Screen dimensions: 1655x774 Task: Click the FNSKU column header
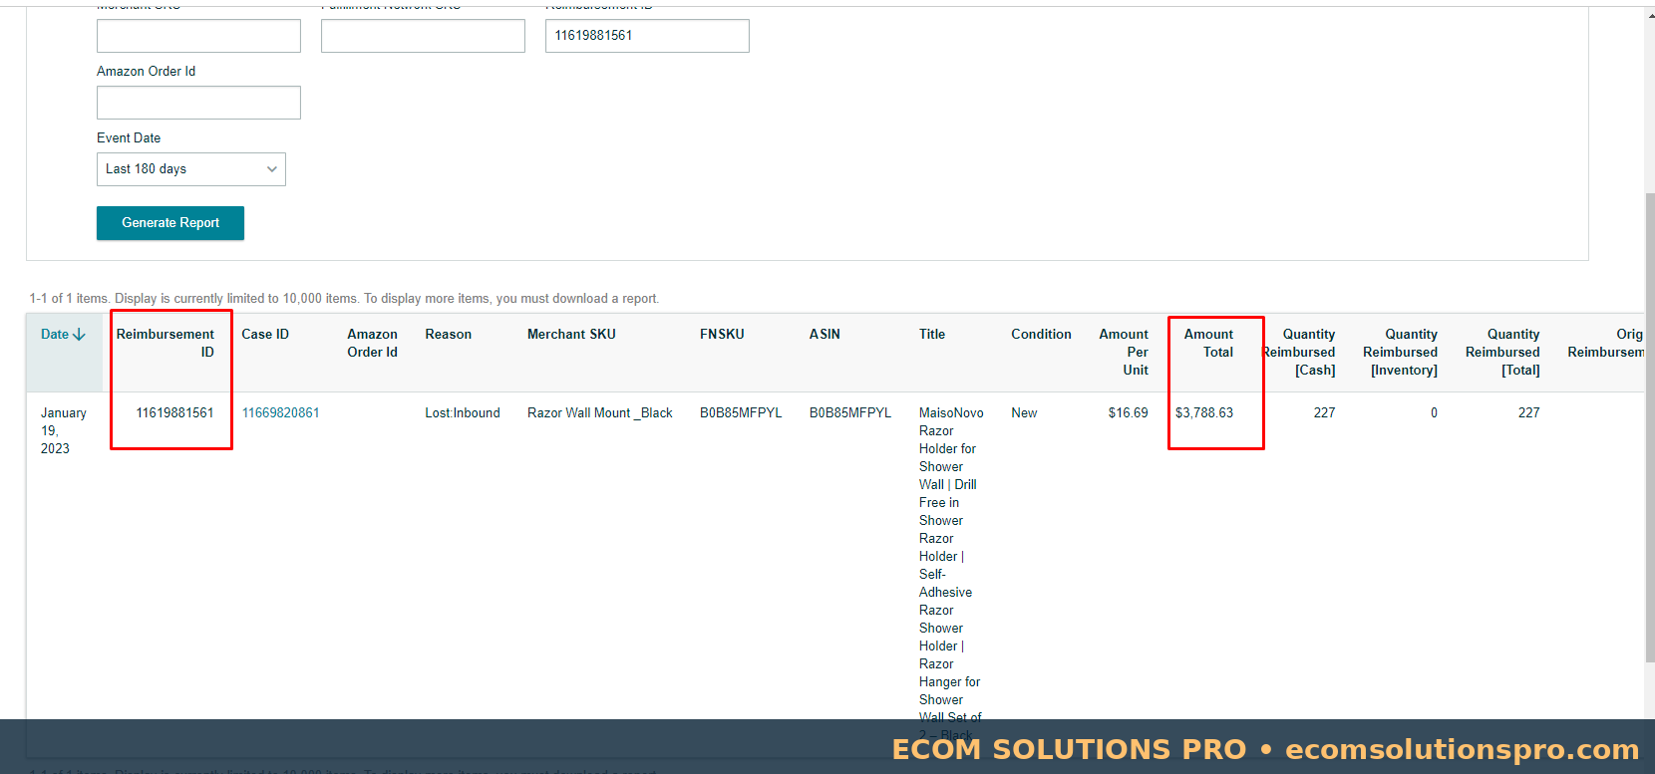coord(722,335)
